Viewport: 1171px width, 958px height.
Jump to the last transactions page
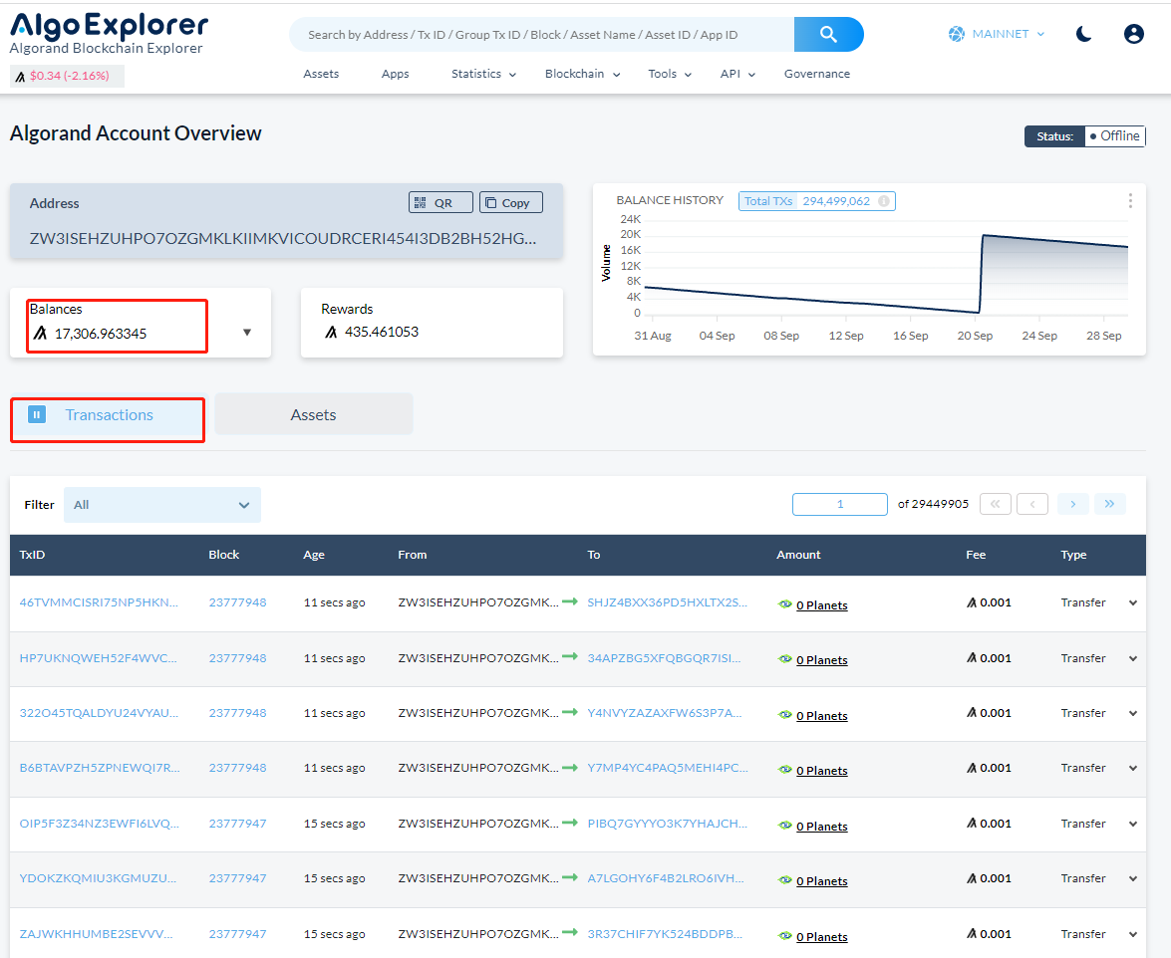point(1110,504)
